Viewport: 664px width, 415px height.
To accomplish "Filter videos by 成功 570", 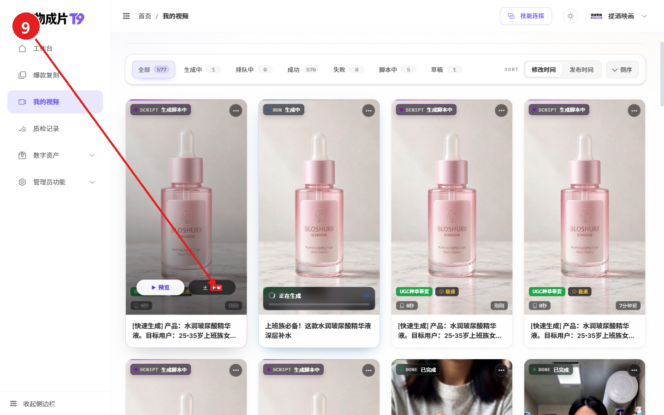I will point(302,70).
